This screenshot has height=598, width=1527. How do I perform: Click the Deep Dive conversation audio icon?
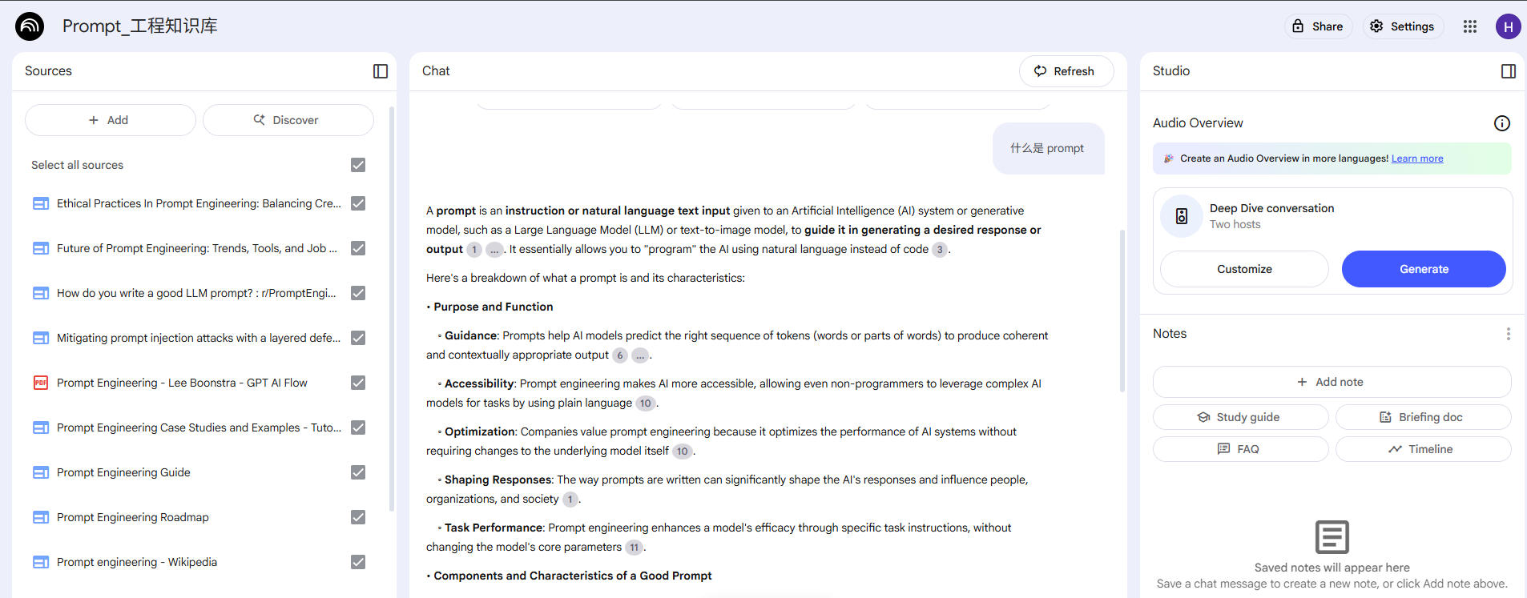(1182, 216)
